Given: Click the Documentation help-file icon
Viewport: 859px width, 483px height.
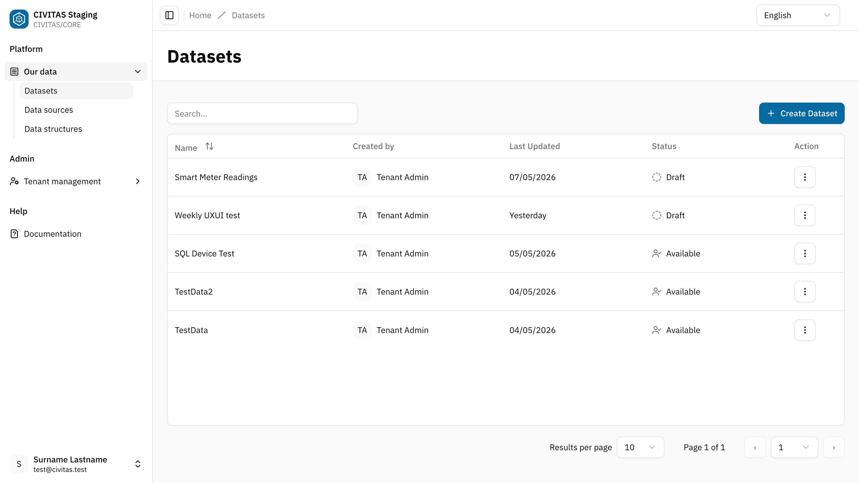Looking at the screenshot, I should point(14,234).
